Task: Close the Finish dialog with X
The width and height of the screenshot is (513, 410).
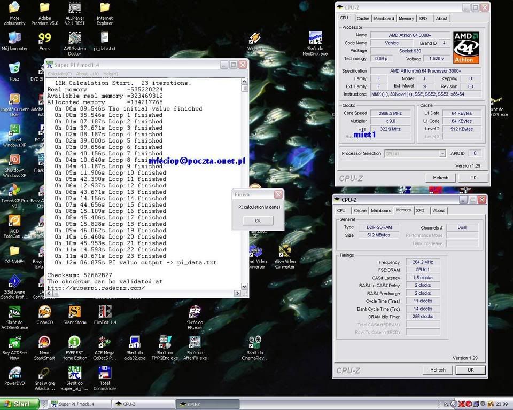Action: coord(278,195)
